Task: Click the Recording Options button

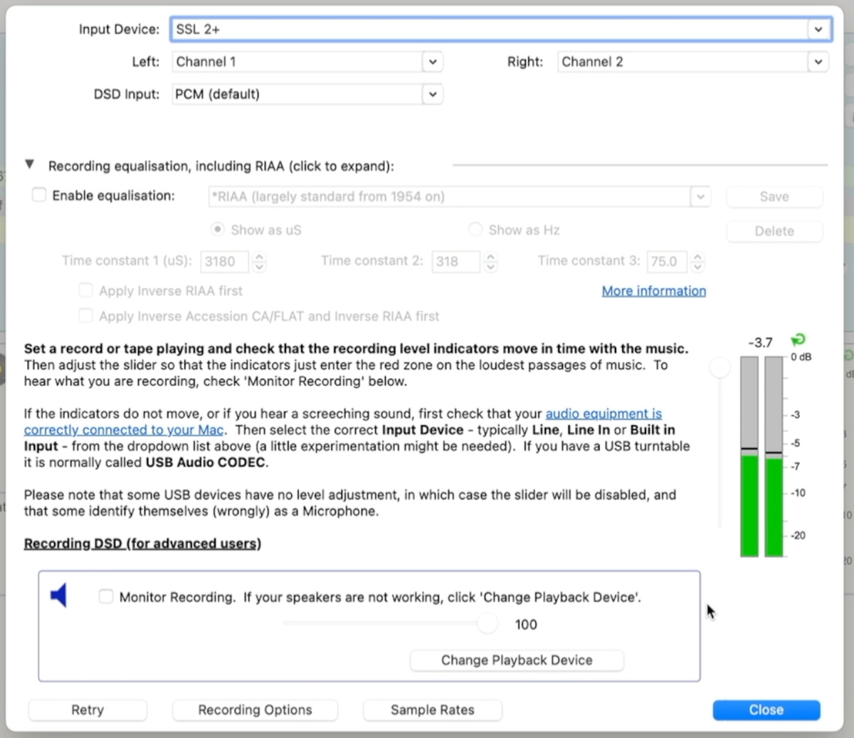Action: 255,710
